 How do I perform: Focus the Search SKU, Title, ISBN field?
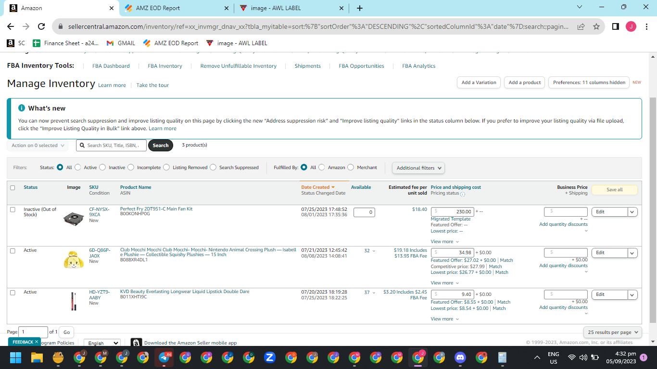111,146
